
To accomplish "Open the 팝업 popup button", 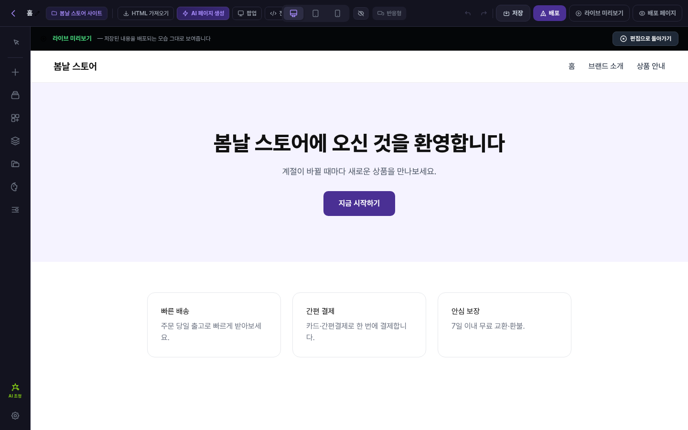I will coord(247,13).
